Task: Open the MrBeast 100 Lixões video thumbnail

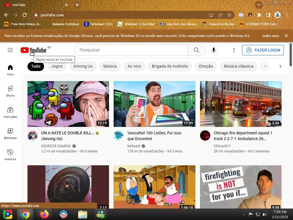Action: coord(155,104)
